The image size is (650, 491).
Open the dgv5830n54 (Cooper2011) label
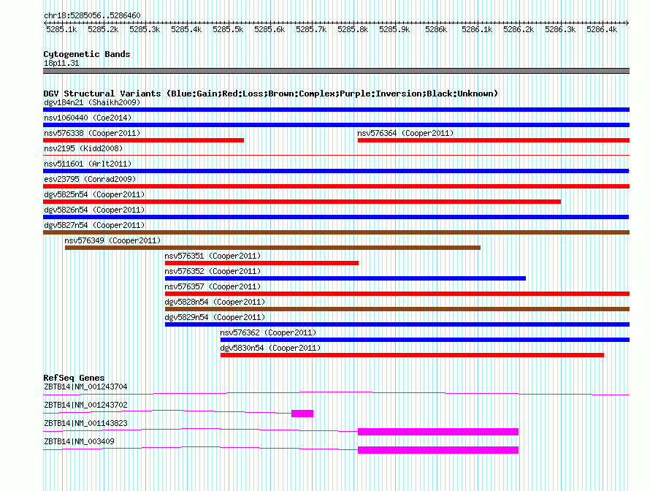270,348
